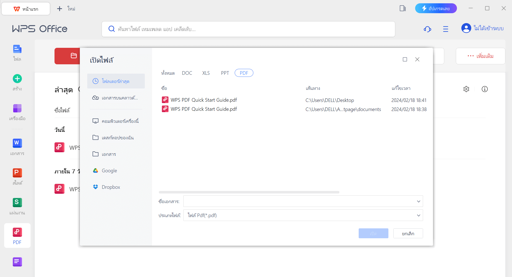Select โฟลเดอร์ล่าสุด in the dialog sidebar
Image resolution: width=512 pixels, height=277 pixels.
[x=116, y=81]
